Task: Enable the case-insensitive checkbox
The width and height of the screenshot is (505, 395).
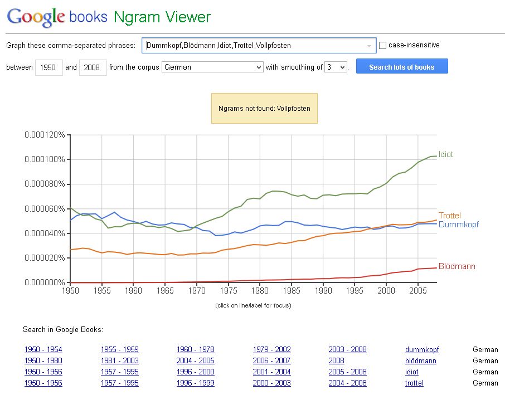Action: [382, 45]
